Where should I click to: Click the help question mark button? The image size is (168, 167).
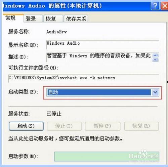click(x=155, y=6)
